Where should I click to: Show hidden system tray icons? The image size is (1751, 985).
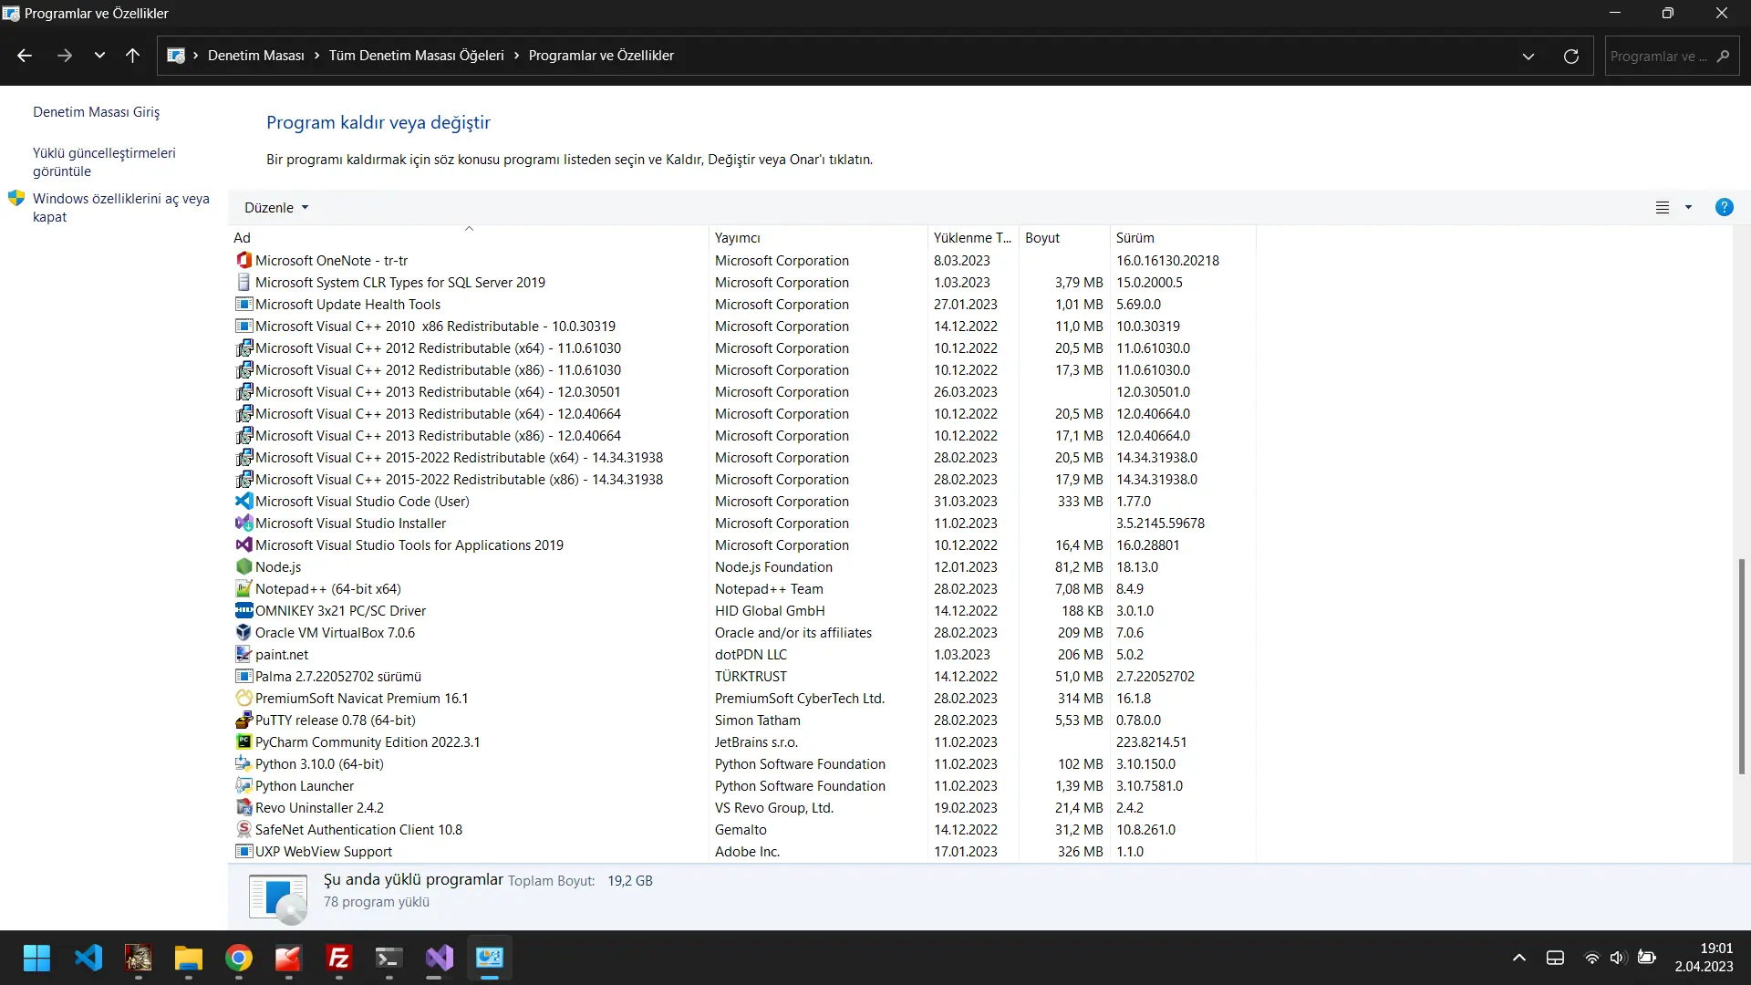(1518, 958)
